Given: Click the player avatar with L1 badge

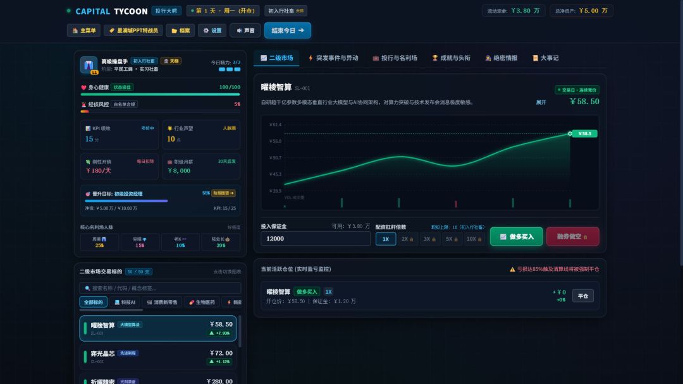Looking at the screenshot, I should pyautogui.click(x=89, y=65).
